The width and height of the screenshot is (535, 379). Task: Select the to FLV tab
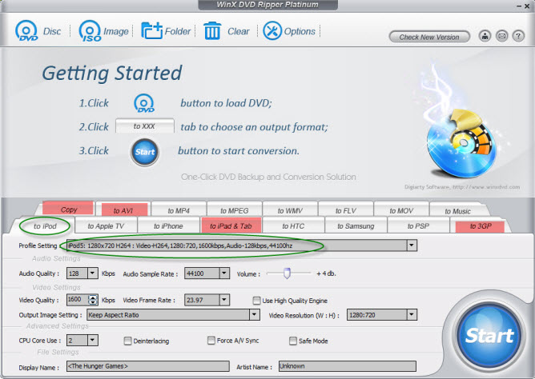(346, 210)
